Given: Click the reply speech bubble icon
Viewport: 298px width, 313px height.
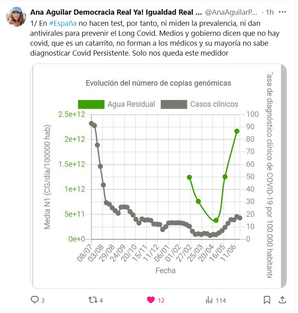Looking at the screenshot, I should click(35, 300).
